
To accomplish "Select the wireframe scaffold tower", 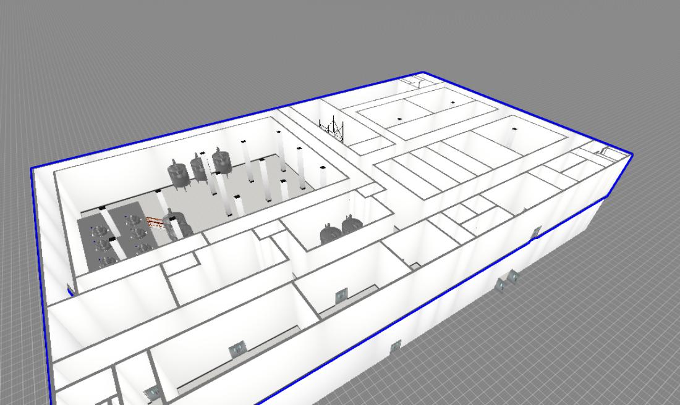I will [x=333, y=128].
